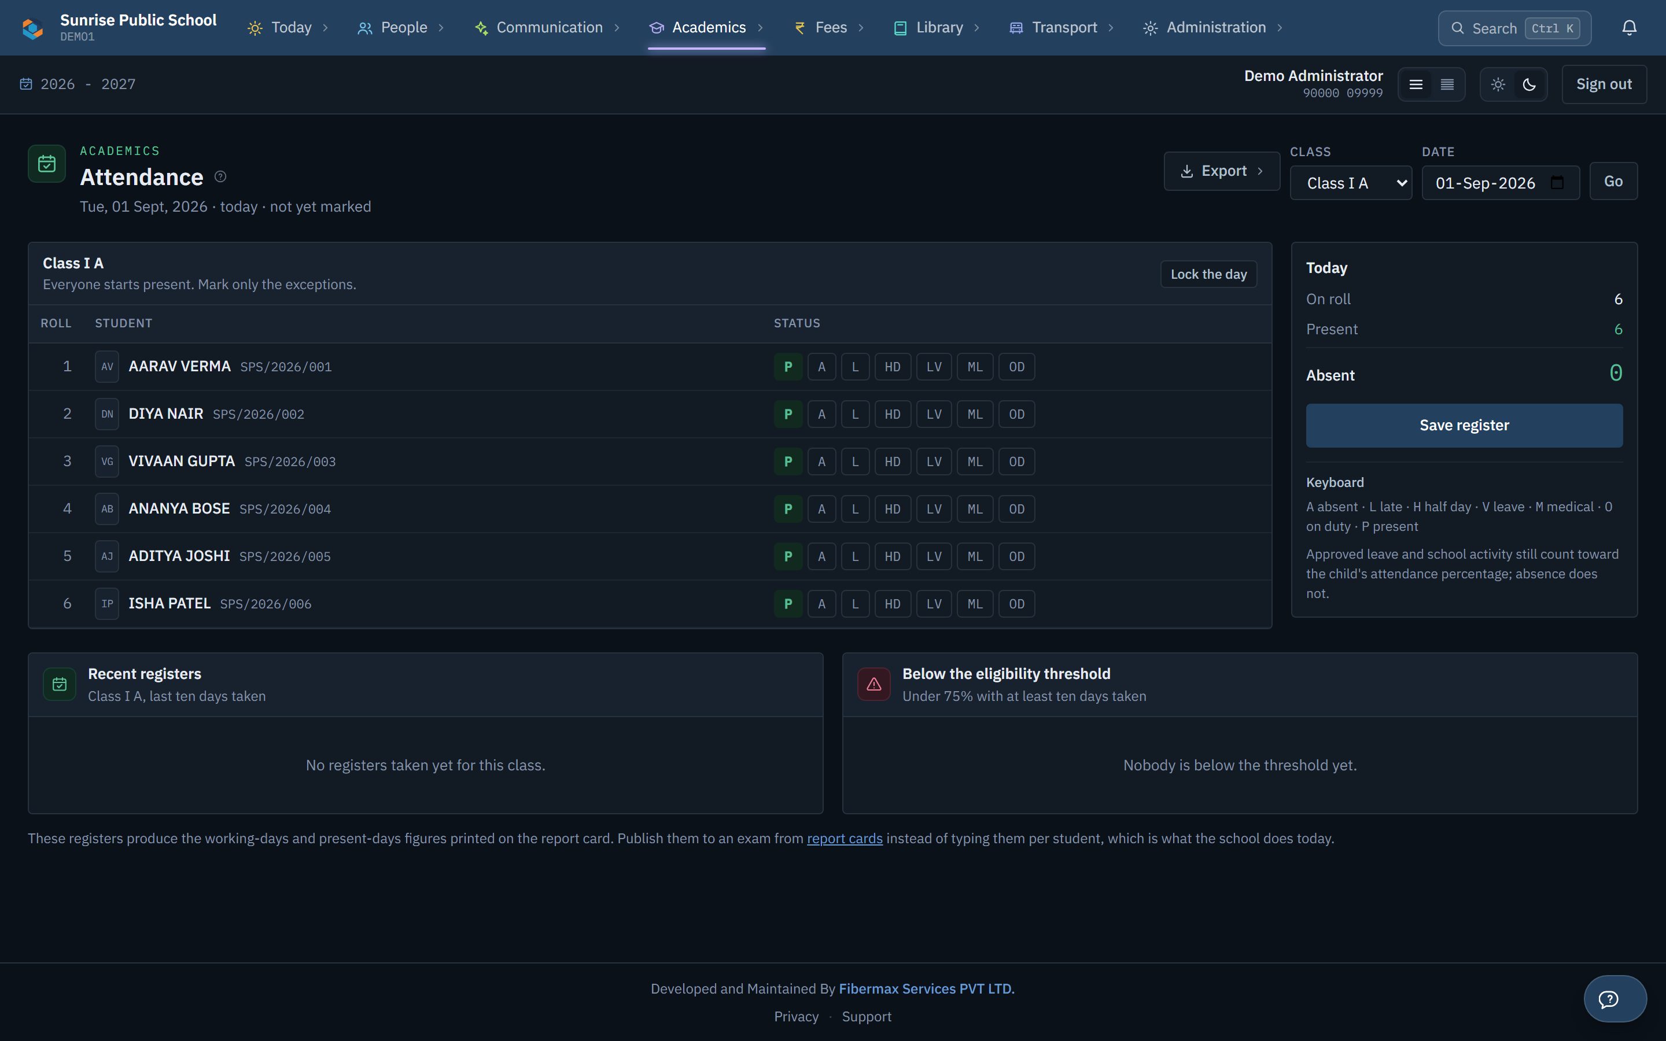Open the Class I A dropdown

[1351, 183]
